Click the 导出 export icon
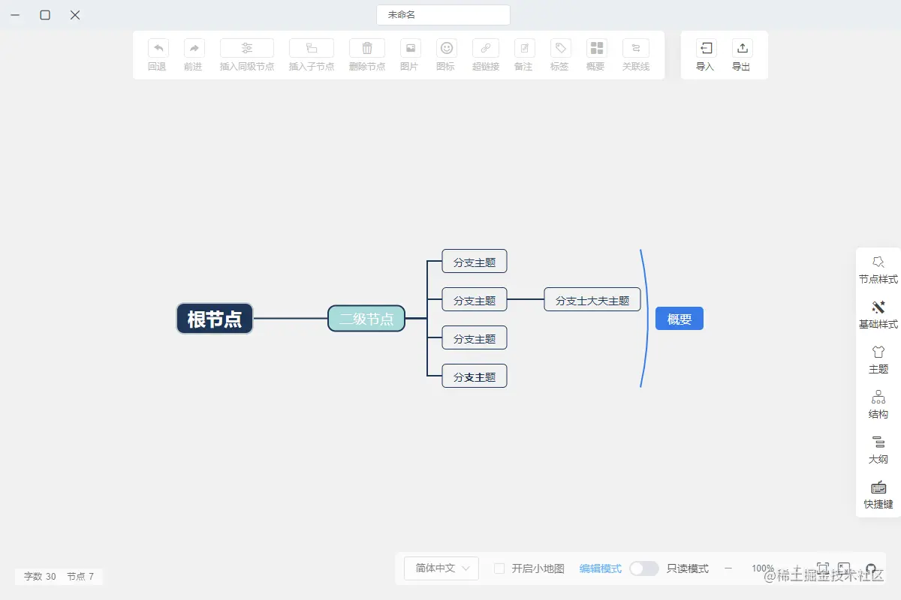Viewport: 901px width, 600px height. 742,49
